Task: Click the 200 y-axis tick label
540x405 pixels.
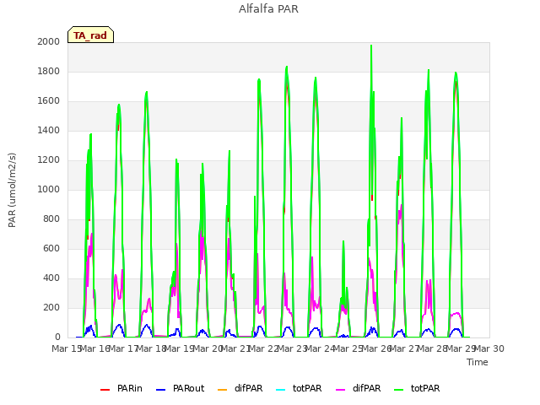Action: [51, 307]
